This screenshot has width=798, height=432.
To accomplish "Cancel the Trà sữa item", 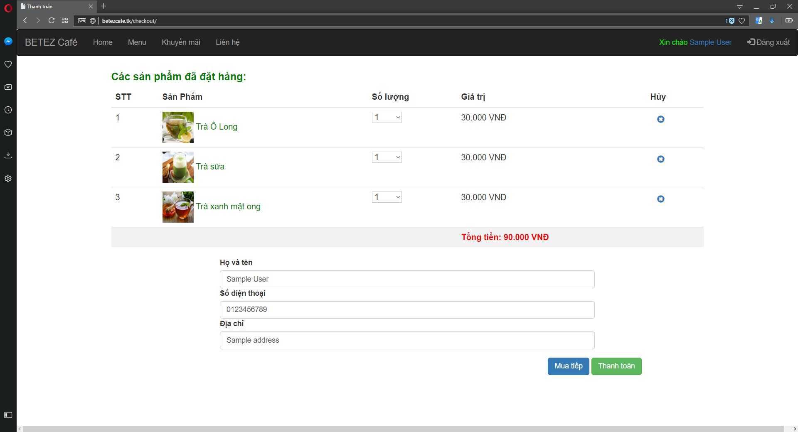I will [660, 159].
